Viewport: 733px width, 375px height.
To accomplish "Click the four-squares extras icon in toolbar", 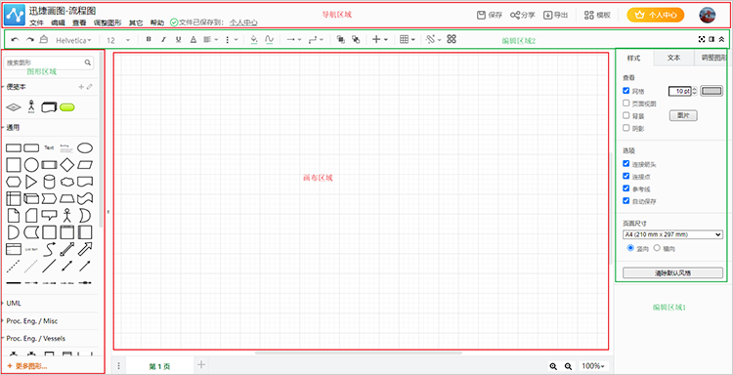I will (452, 39).
